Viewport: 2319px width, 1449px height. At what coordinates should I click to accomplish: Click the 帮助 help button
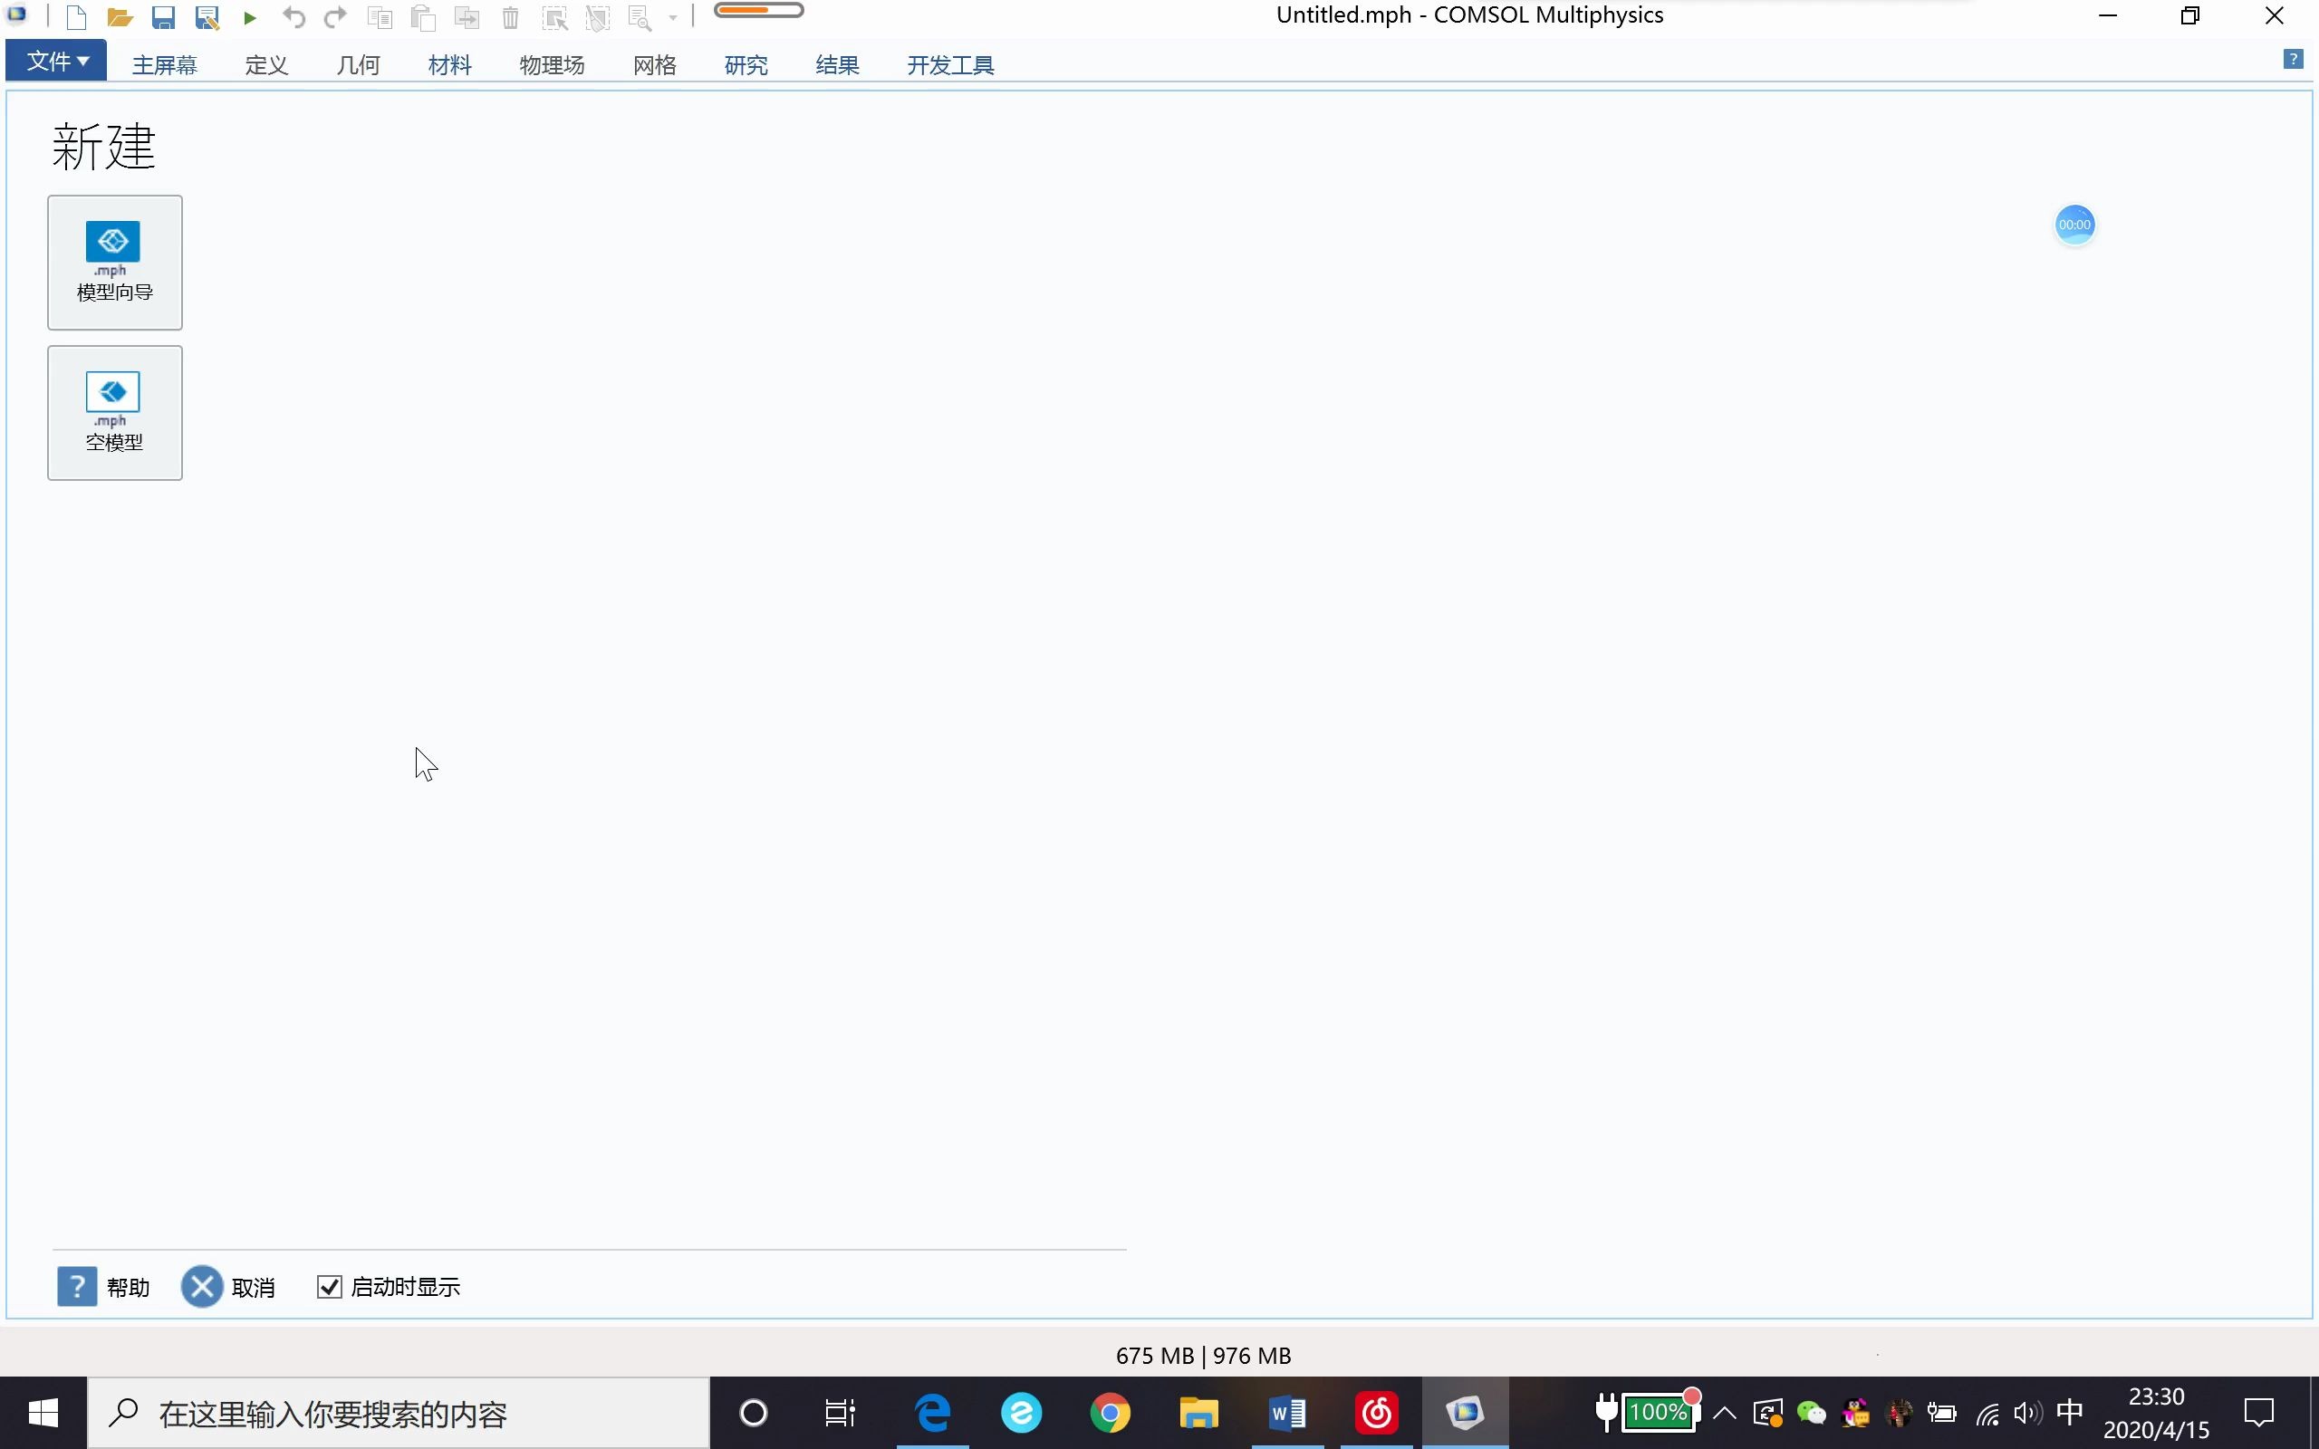pyautogui.click(x=103, y=1287)
